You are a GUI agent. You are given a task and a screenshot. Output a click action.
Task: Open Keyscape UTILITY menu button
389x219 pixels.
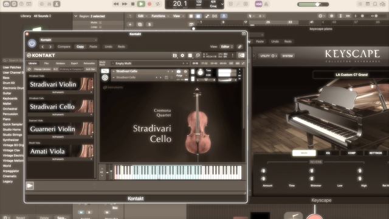coord(269,56)
